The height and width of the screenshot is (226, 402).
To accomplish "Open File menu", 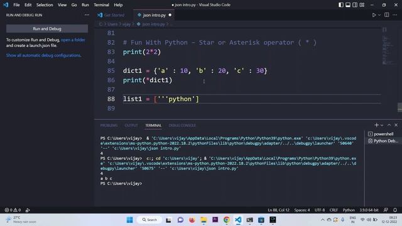I will [x=16, y=5].
